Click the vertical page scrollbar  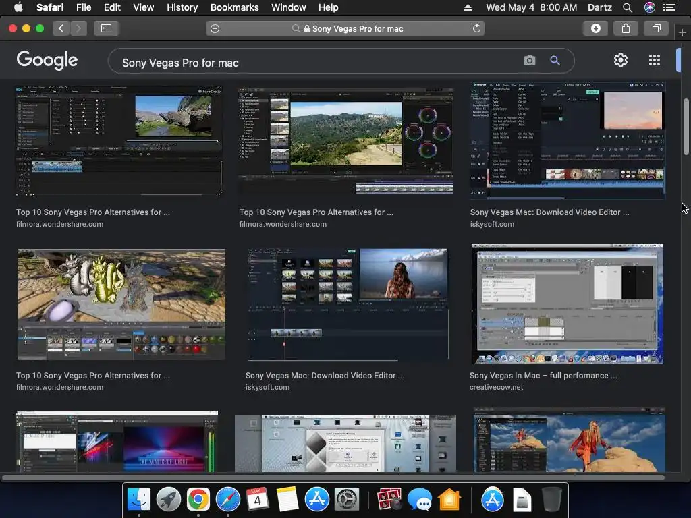coord(686,127)
